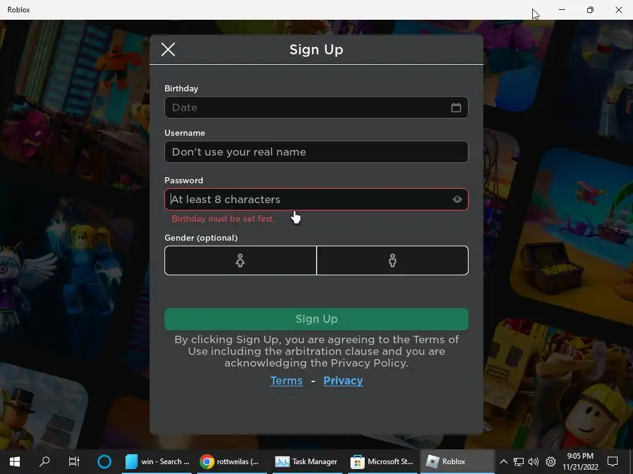Select the female gender option
Screen dimensions: 633x474
[x=240, y=260]
